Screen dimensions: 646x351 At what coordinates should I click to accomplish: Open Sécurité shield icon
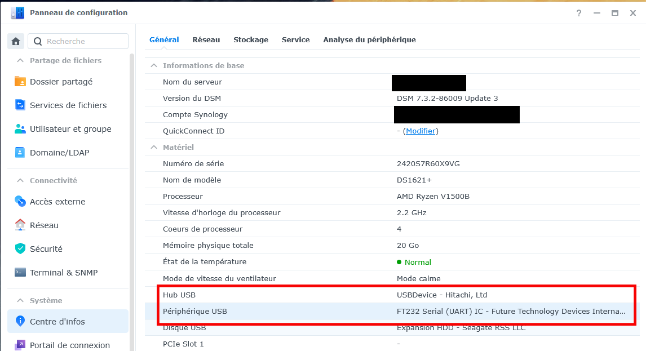pos(20,249)
